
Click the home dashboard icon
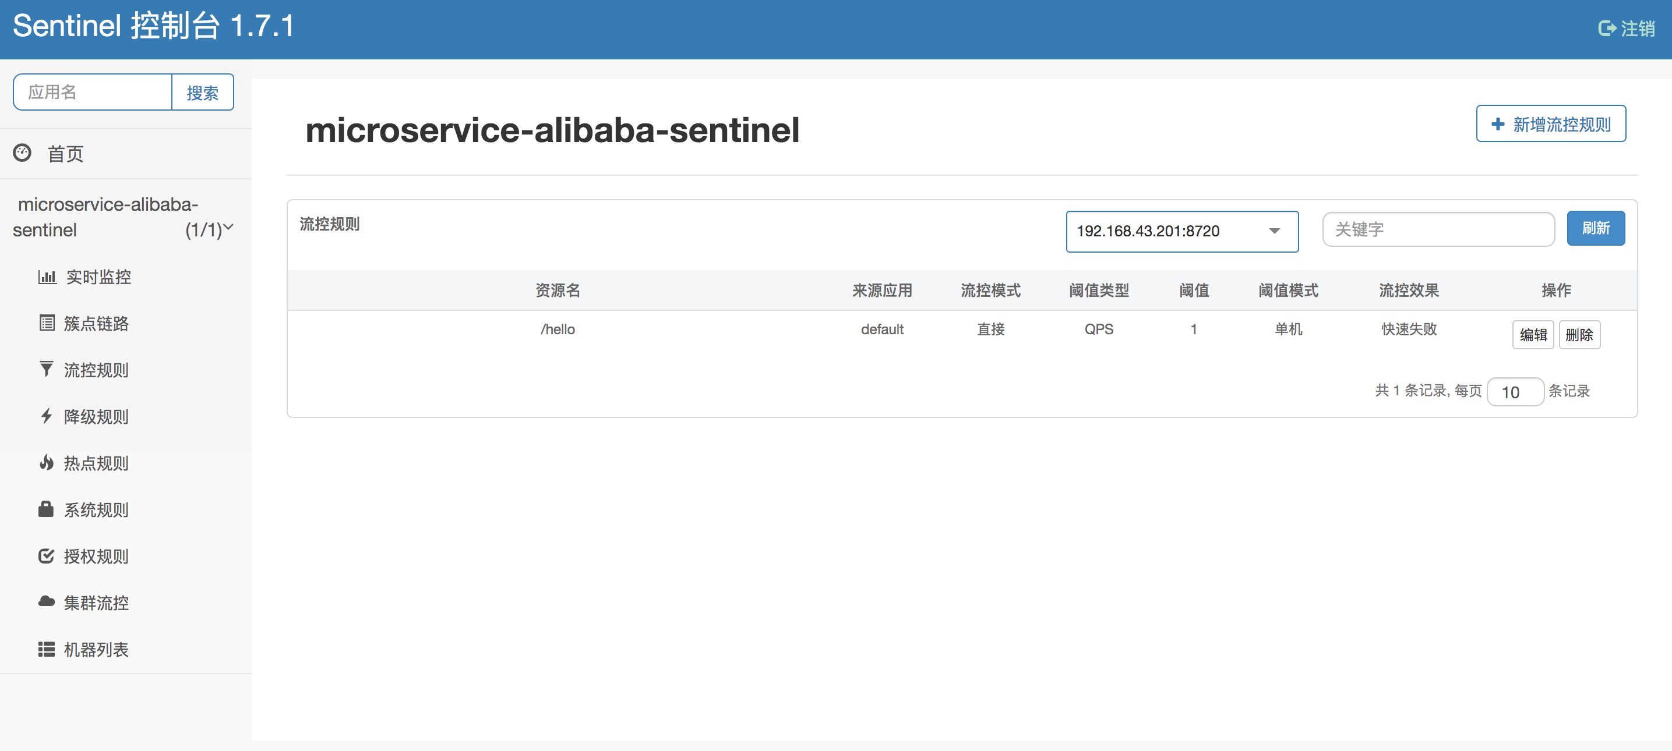22,153
